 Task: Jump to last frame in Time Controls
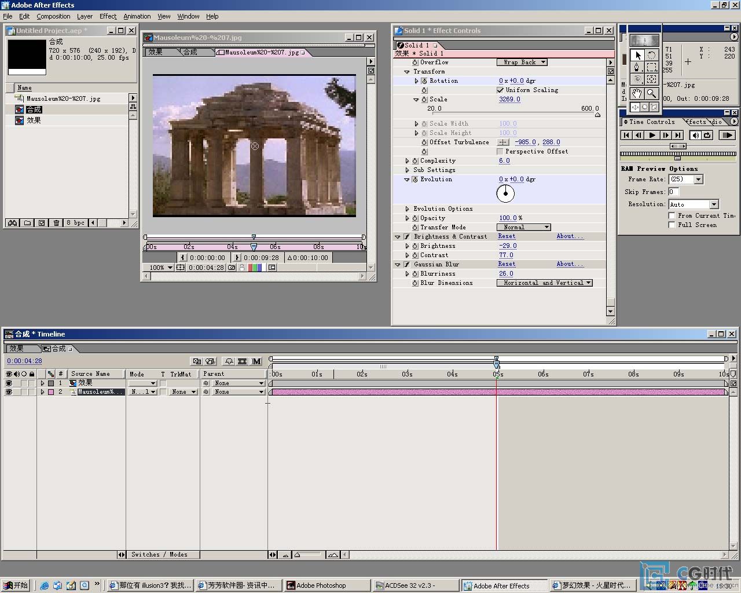[678, 135]
